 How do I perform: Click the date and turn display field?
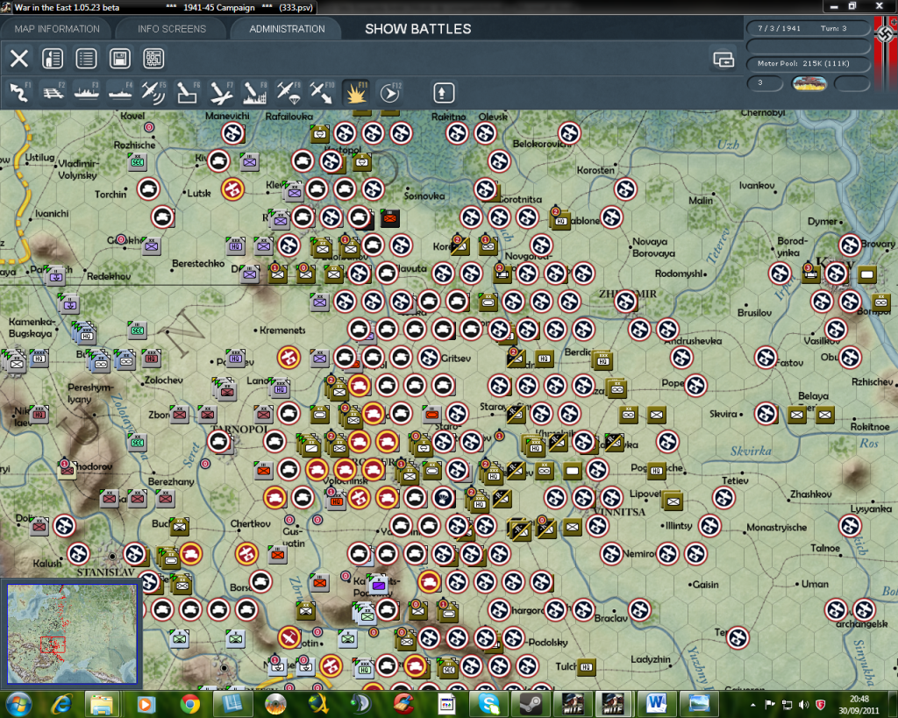click(808, 28)
